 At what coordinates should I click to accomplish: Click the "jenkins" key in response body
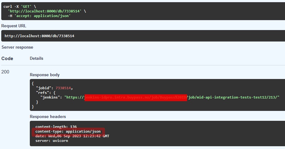click(x=51, y=97)
